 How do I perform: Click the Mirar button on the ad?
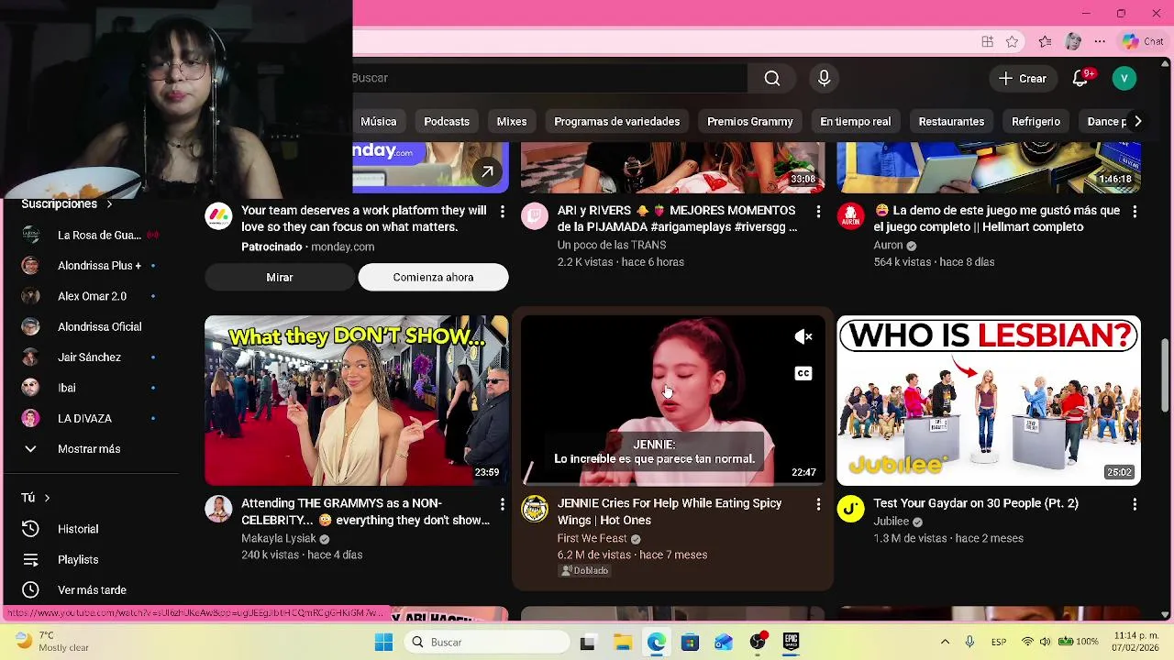pos(280,277)
